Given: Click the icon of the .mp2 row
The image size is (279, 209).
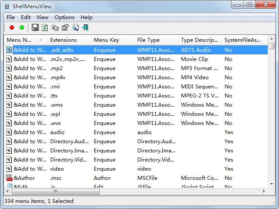Looking at the screenshot, I should [x=9, y=68].
